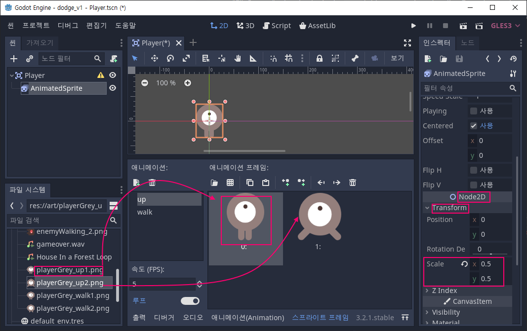Toggle the animation loop switch
Viewport: 527px width, 331px height.
click(x=190, y=301)
